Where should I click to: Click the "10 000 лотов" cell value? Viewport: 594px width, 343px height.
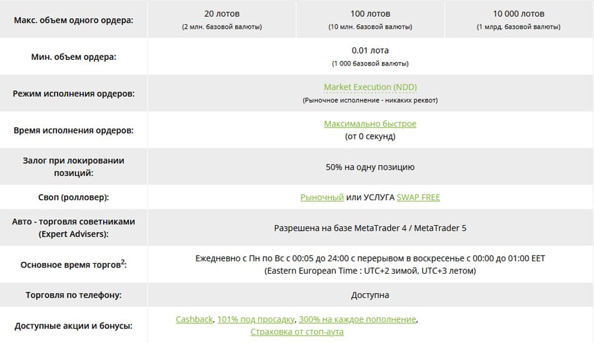[x=518, y=14]
